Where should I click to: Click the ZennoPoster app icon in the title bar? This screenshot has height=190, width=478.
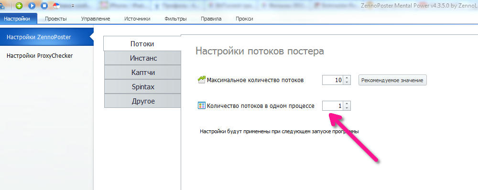(x=2, y=5)
